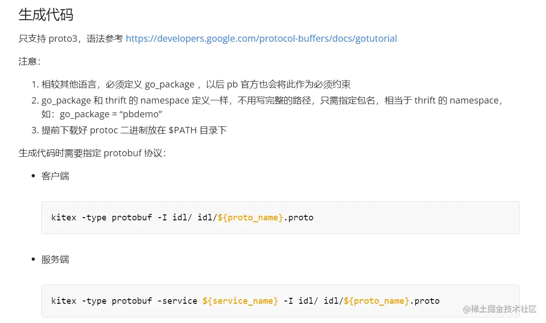This screenshot has width=546, height=323.
Task: Select list item about 必须定义 go_package
Action: (x=196, y=84)
